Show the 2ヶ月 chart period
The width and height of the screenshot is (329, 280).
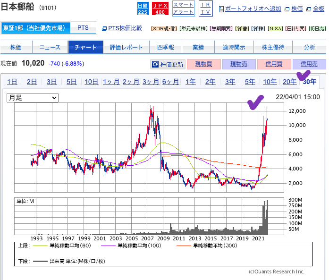click(131, 82)
